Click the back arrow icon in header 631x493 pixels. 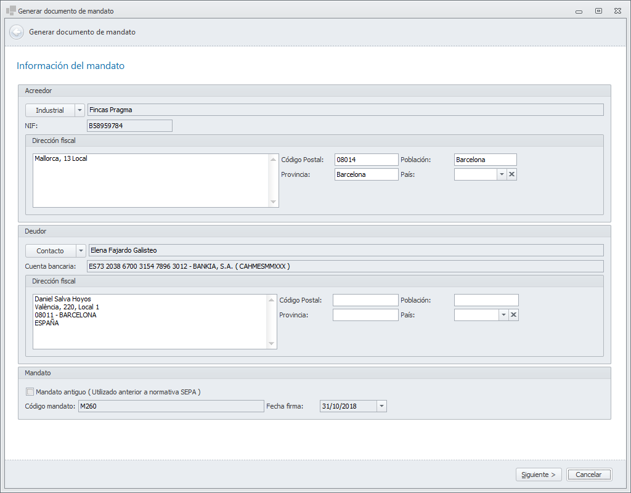(17, 32)
